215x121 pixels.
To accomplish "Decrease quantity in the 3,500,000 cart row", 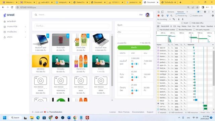I will point(136,64).
